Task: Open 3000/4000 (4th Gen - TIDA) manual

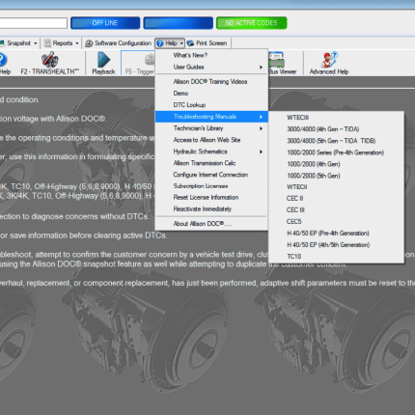Action: click(336, 129)
